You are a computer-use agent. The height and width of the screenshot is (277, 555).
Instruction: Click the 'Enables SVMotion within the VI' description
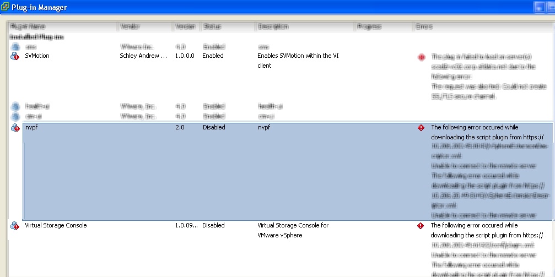[x=302, y=56]
